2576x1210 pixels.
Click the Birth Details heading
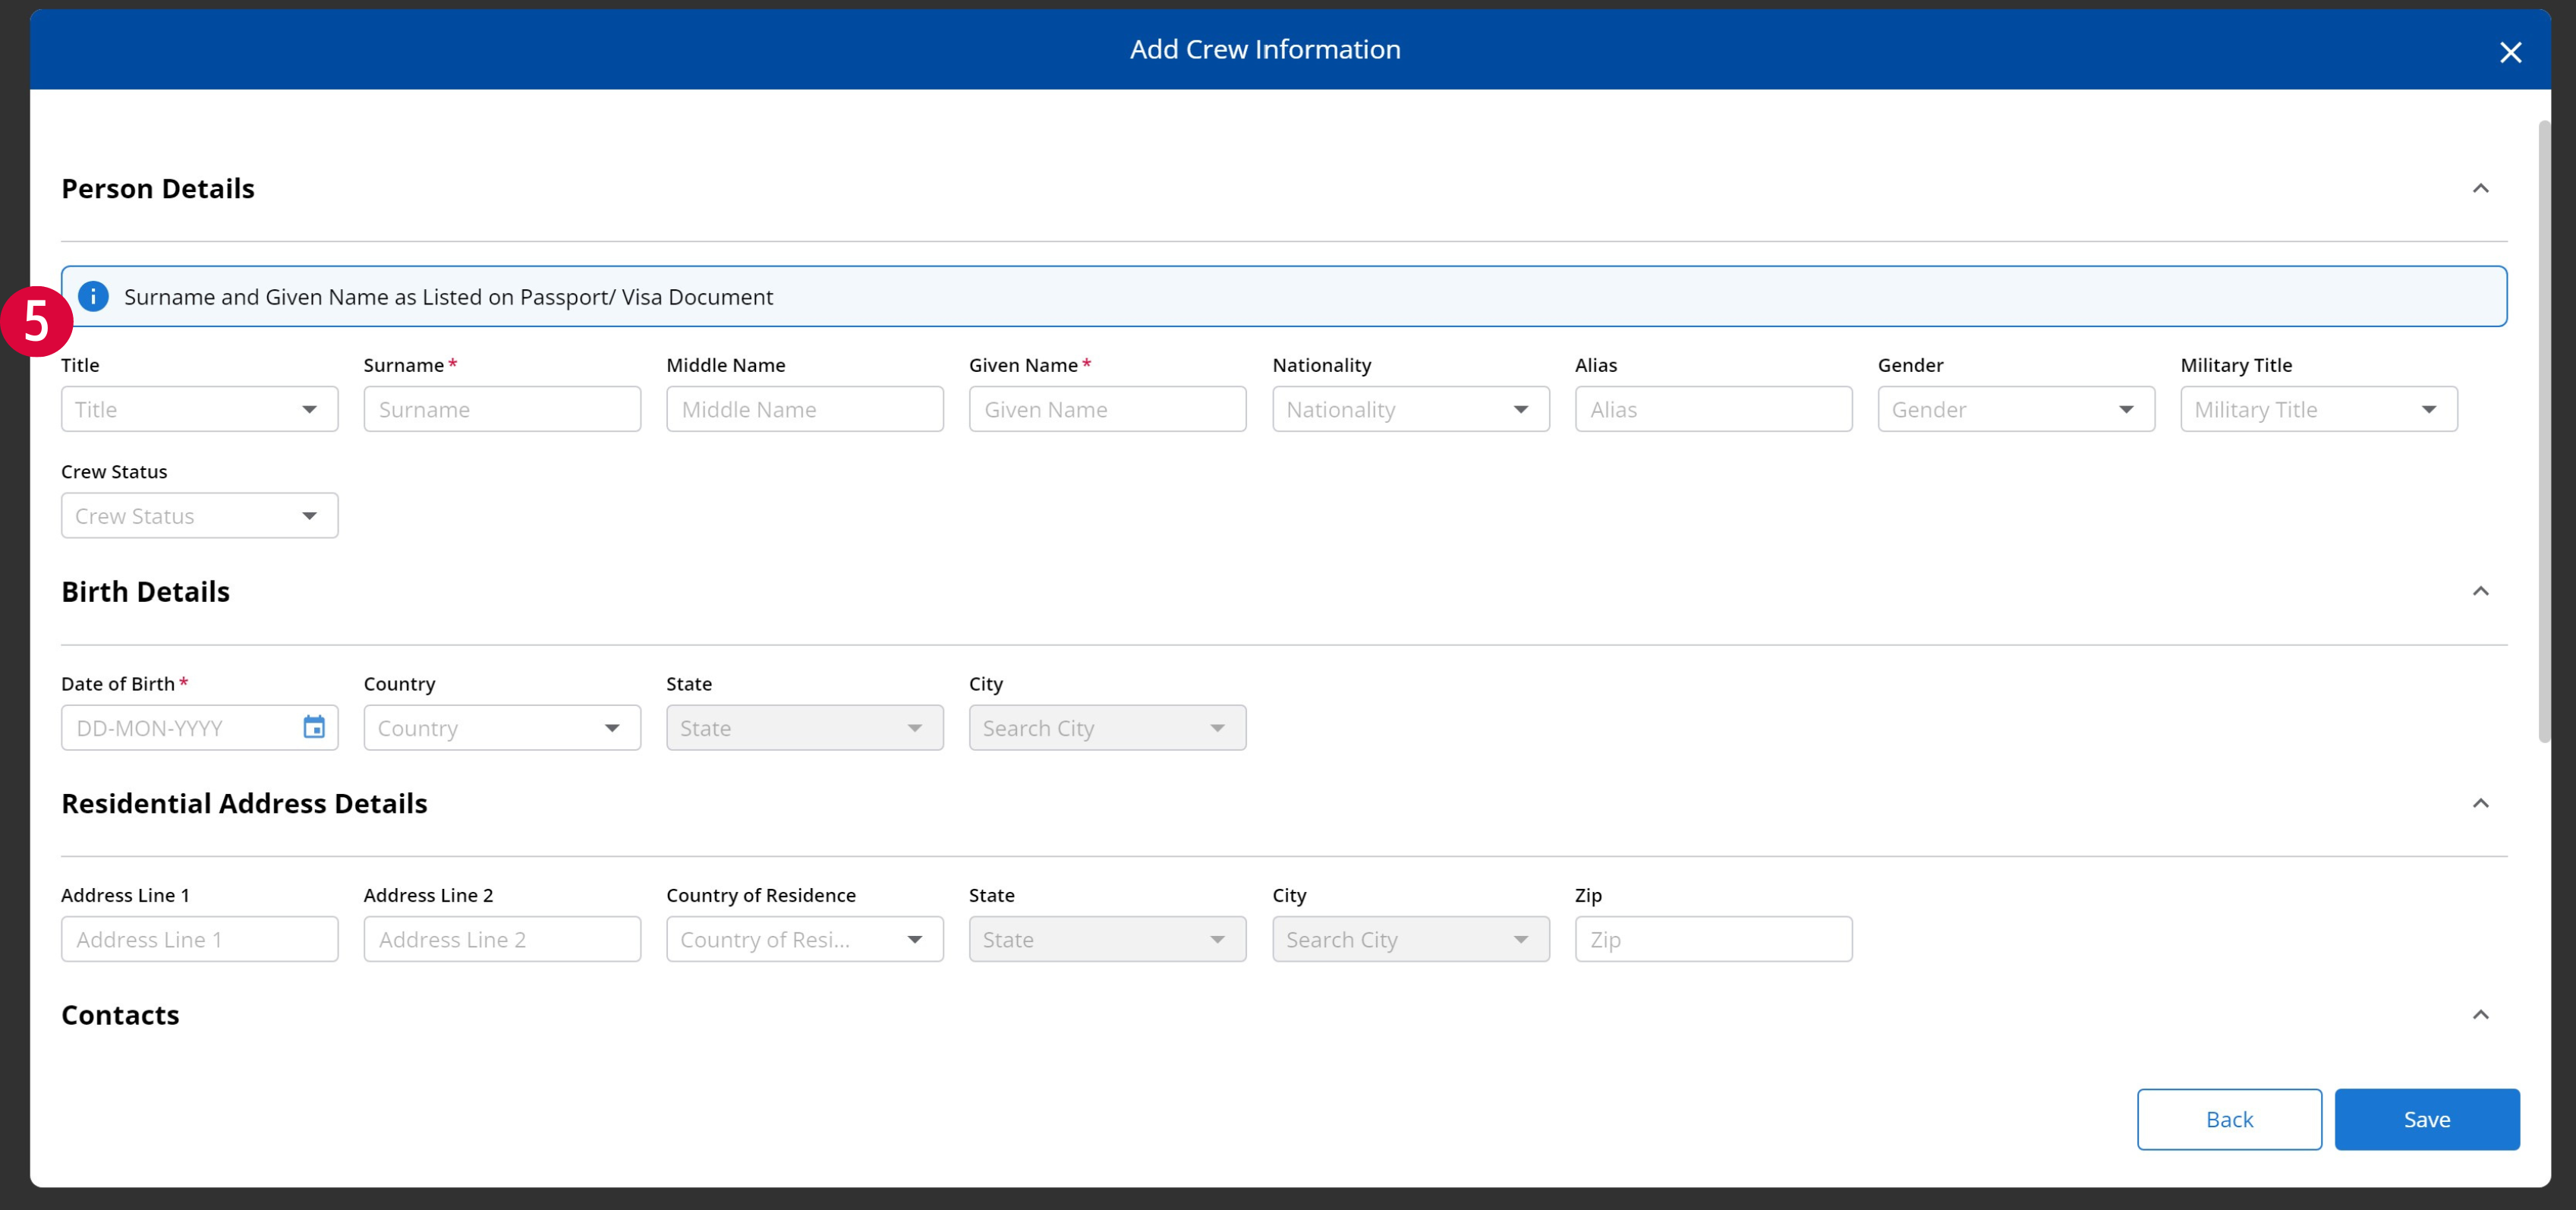coord(146,591)
